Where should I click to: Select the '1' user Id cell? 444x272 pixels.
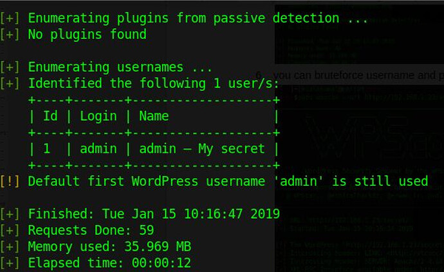point(46,149)
